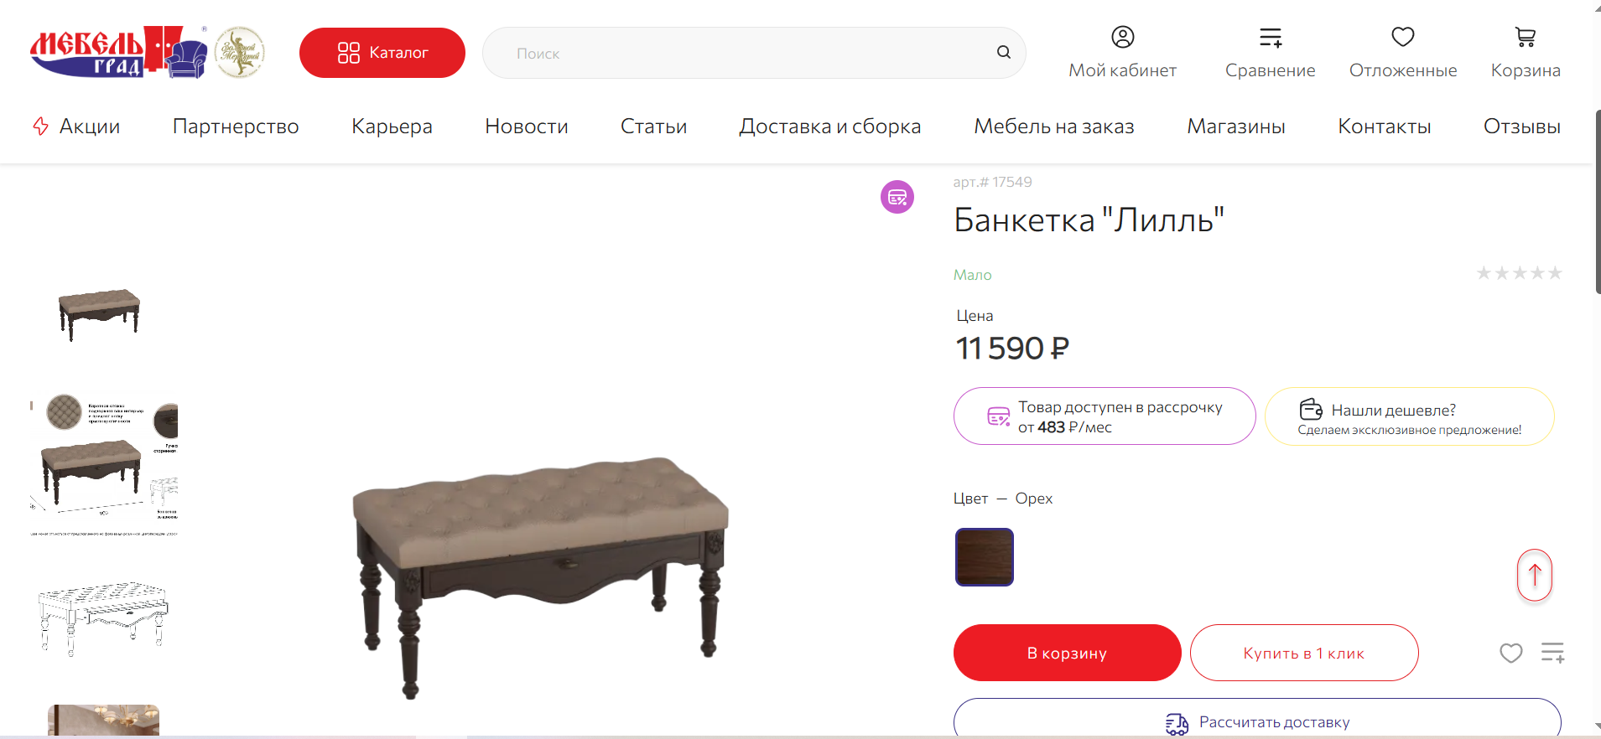1601x739 pixels.
Task: Add the product to comparison via the list icon
Action: click(x=1552, y=653)
